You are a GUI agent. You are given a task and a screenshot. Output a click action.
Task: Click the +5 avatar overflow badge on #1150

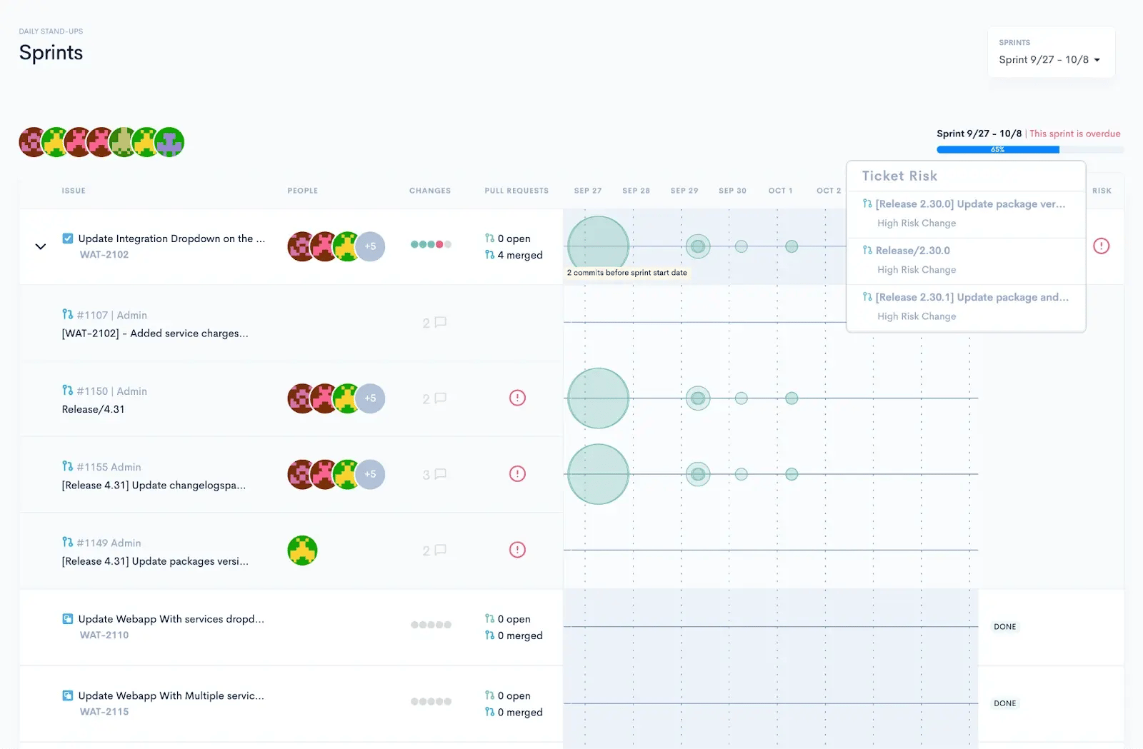pos(371,398)
